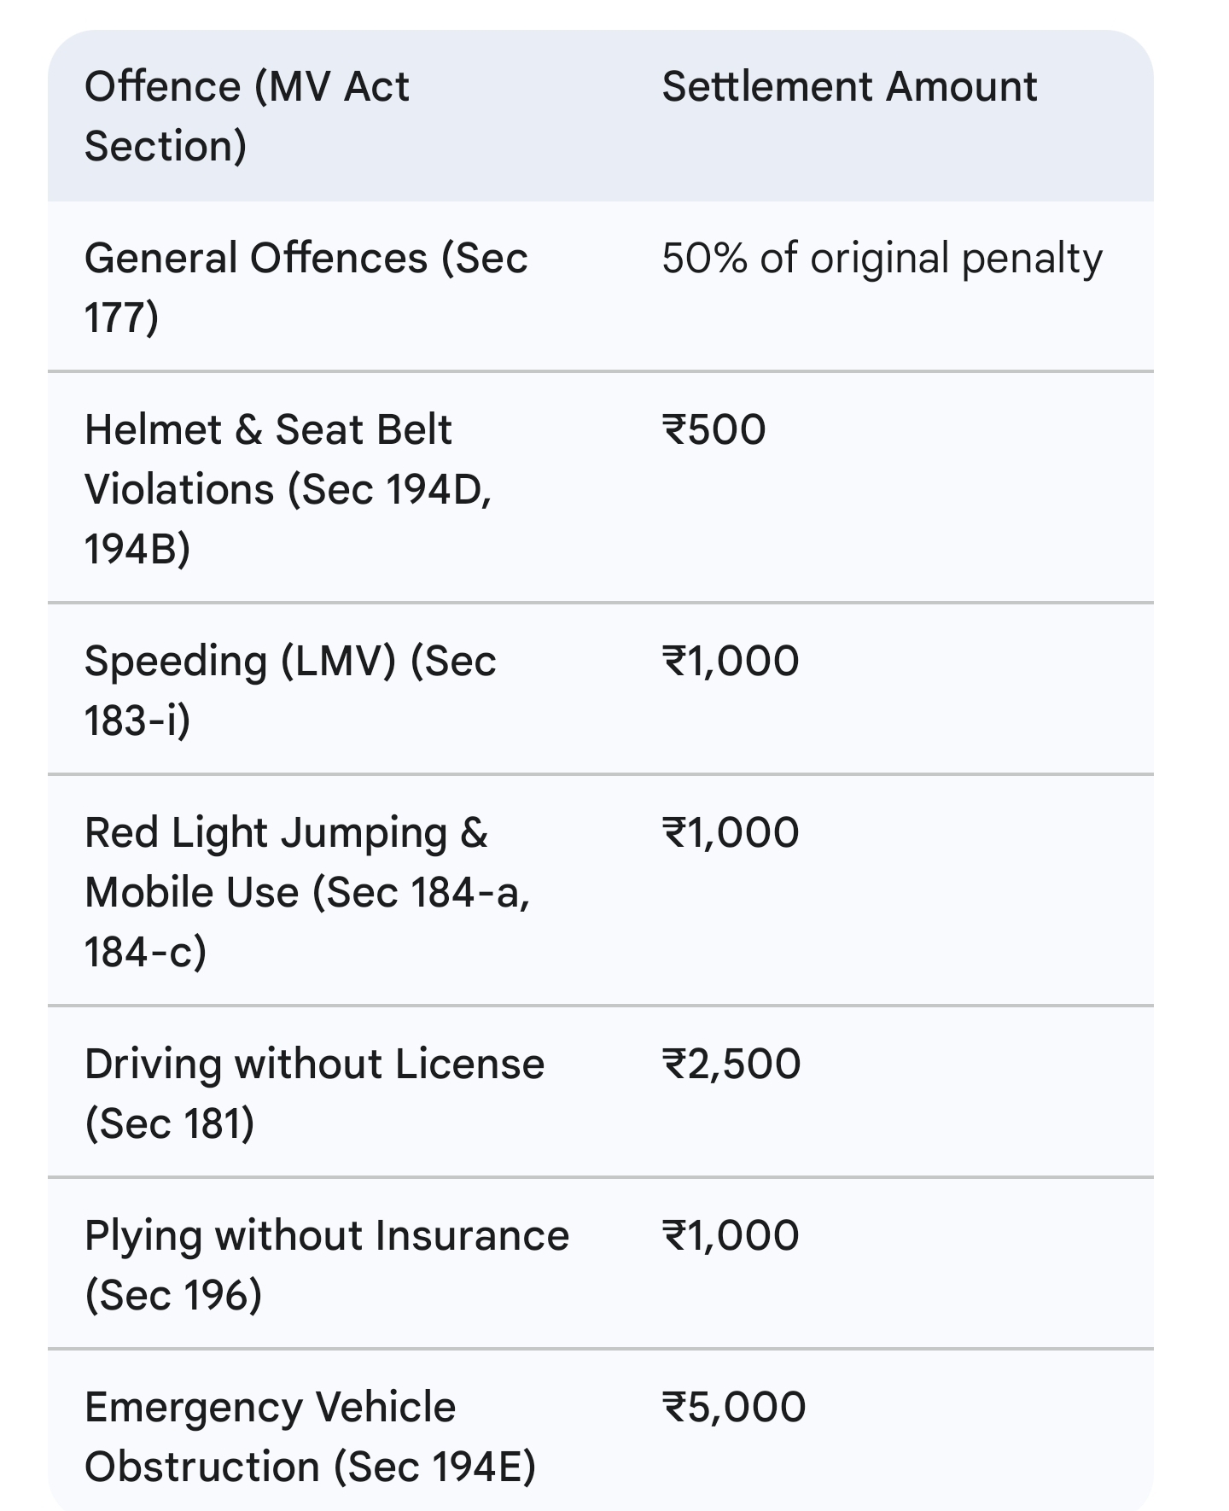Select the 'Speeding (LMV)' offence cell
Image resolution: width=1229 pixels, height=1511 pixels.
click(290, 690)
